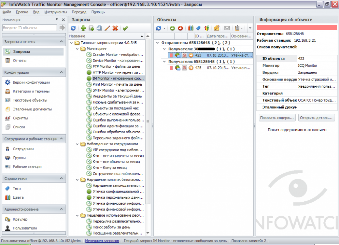Screen dimensions: 339x245
Task: Collapse Отправитель: 658128648 group
Action: click(x=158, y=43)
